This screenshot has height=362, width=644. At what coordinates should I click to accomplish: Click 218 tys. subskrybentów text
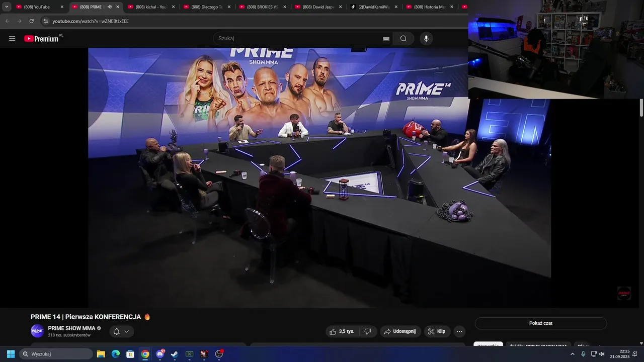point(69,335)
